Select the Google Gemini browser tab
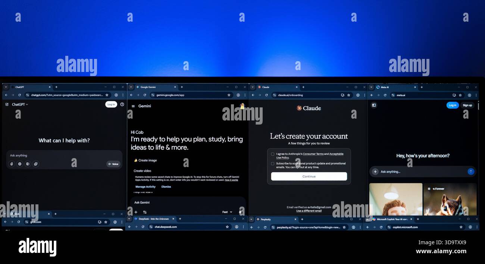The width and height of the screenshot is (485, 264). (x=156, y=87)
